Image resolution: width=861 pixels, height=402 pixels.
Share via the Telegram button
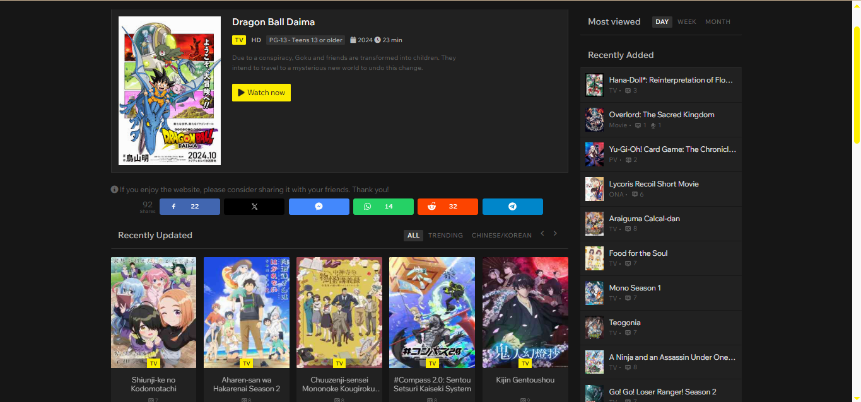(513, 207)
